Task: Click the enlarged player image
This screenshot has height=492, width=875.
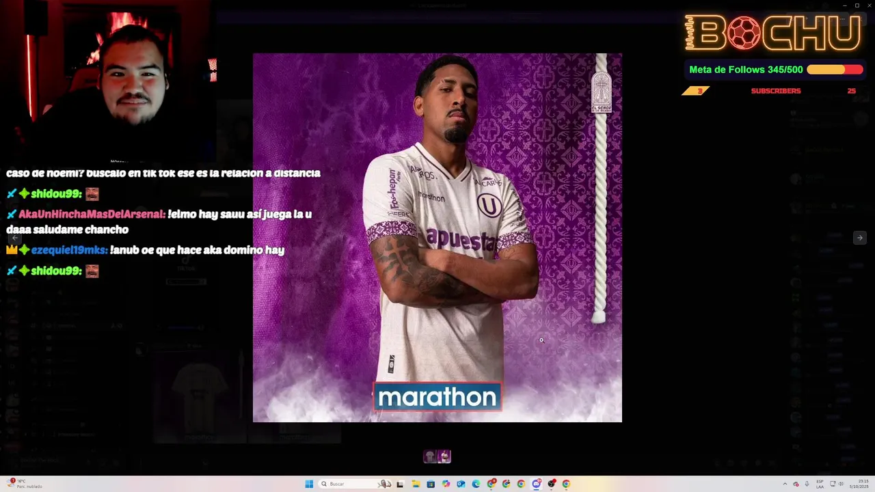Action: (x=437, y=238)
